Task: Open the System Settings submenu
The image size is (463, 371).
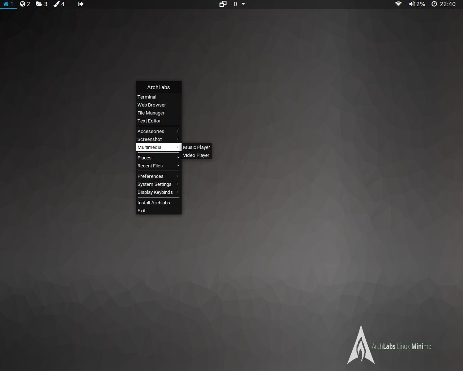Action: [154, 184]
